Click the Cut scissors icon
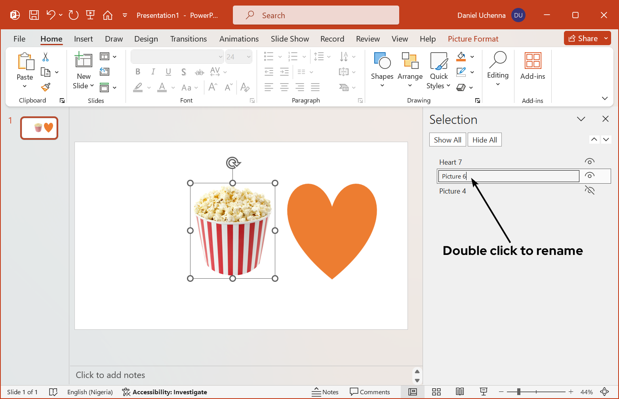This screenshot has height=399, width=619. 46,57
